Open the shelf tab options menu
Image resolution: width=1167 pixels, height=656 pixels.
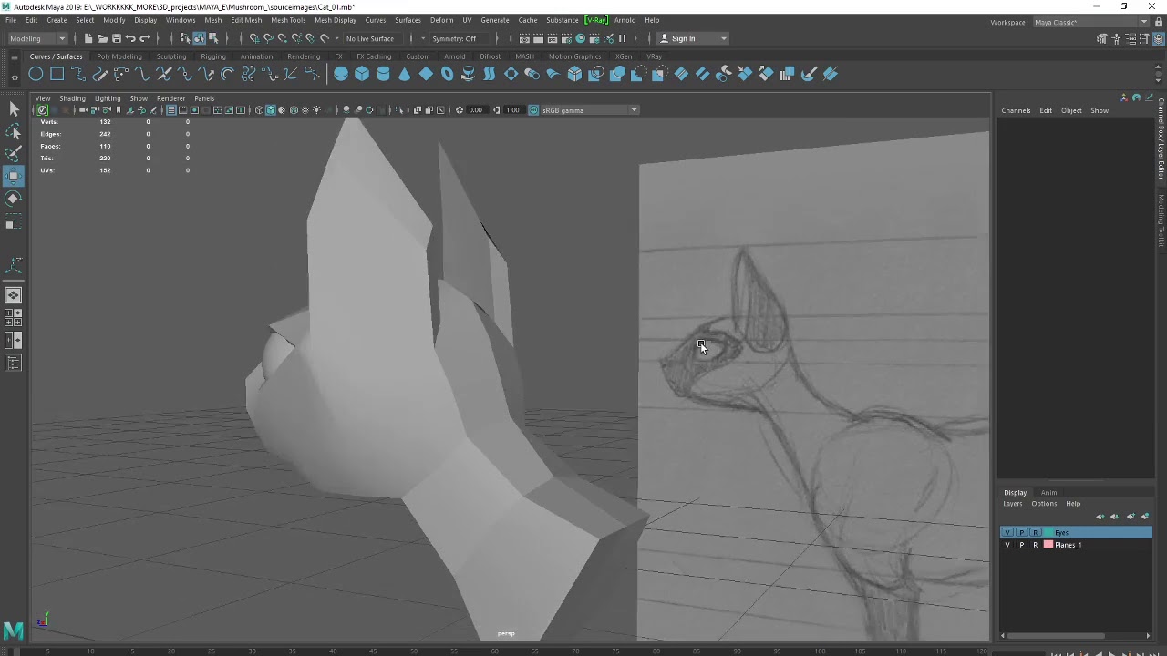tap(14, 57)
